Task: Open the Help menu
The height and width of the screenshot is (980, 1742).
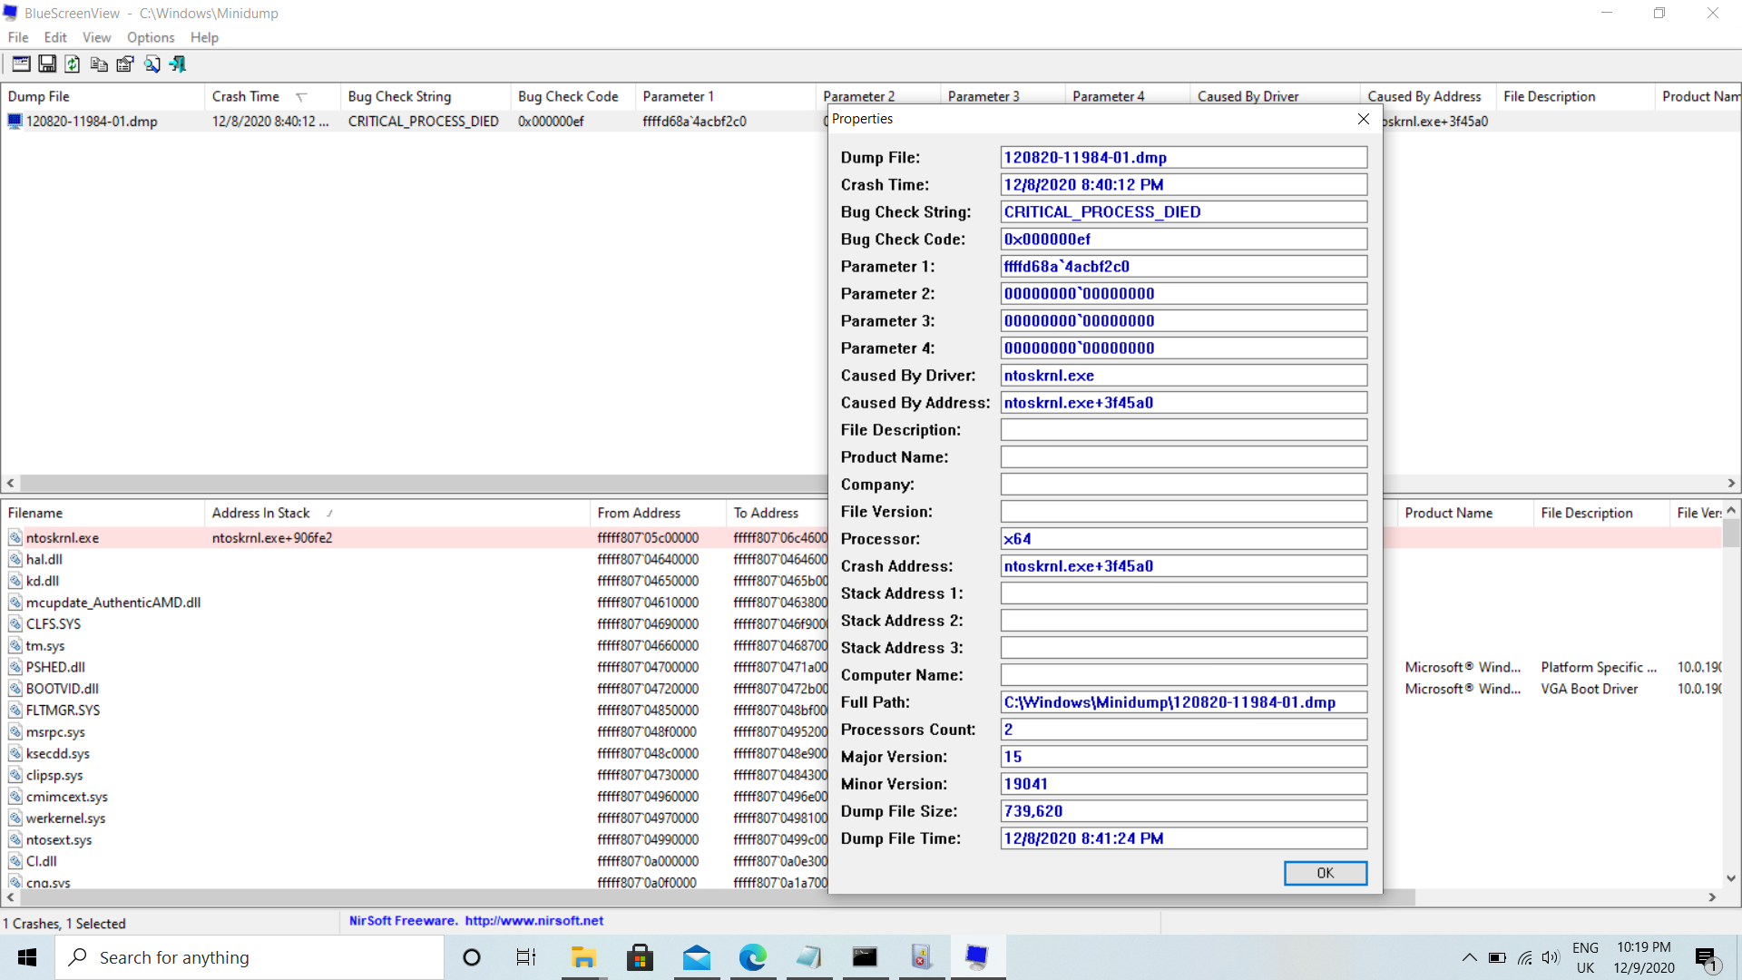Action: click(x=204, y=37)
